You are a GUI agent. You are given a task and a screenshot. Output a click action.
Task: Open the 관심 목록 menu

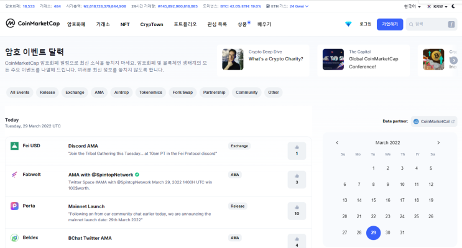point(217,24)
